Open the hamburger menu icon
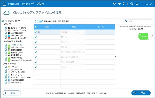 (137, 4)
